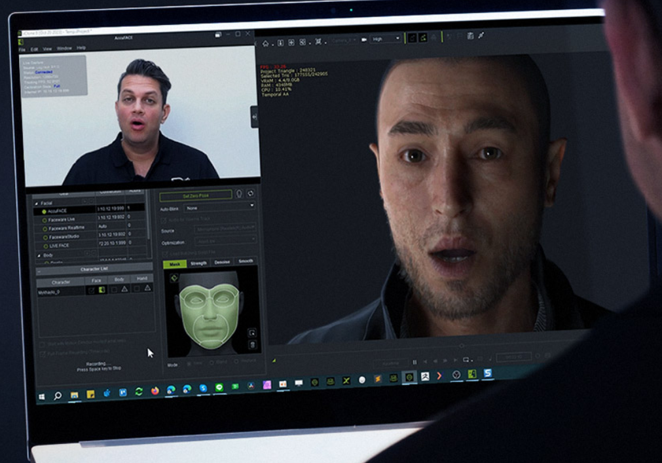Toggle the LIVE FACE connection indicator
662x463 pixels.
(46, 246)
